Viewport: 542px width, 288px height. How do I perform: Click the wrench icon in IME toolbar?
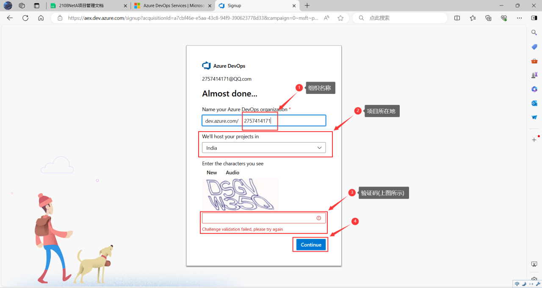point(538,284)
